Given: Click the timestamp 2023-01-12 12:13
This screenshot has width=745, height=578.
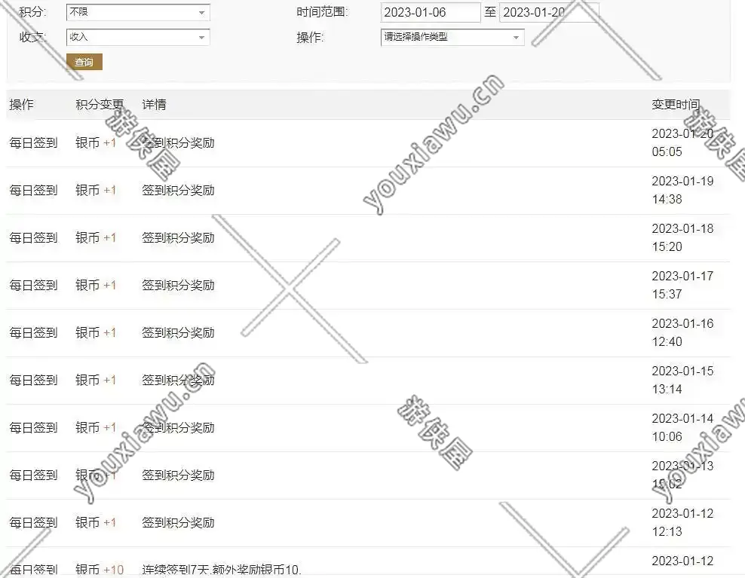Looking at the screenshot, I should [x=682, y=522].
